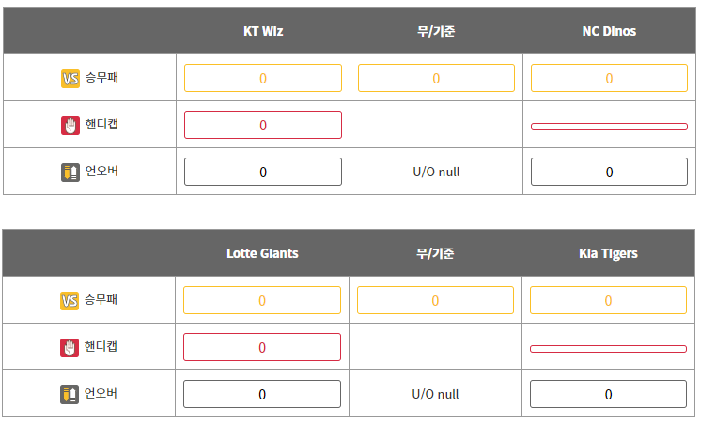The image size is (716, 437).
Task: Select Kia Tigers win odds box
Action: tap(608, 300)
